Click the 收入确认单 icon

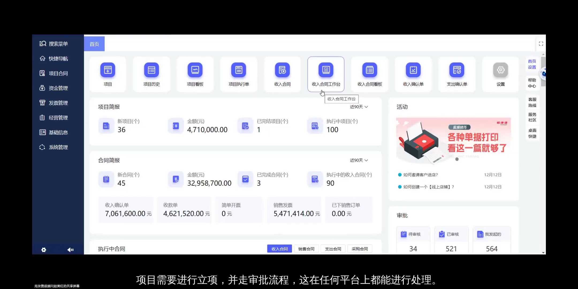413,74
